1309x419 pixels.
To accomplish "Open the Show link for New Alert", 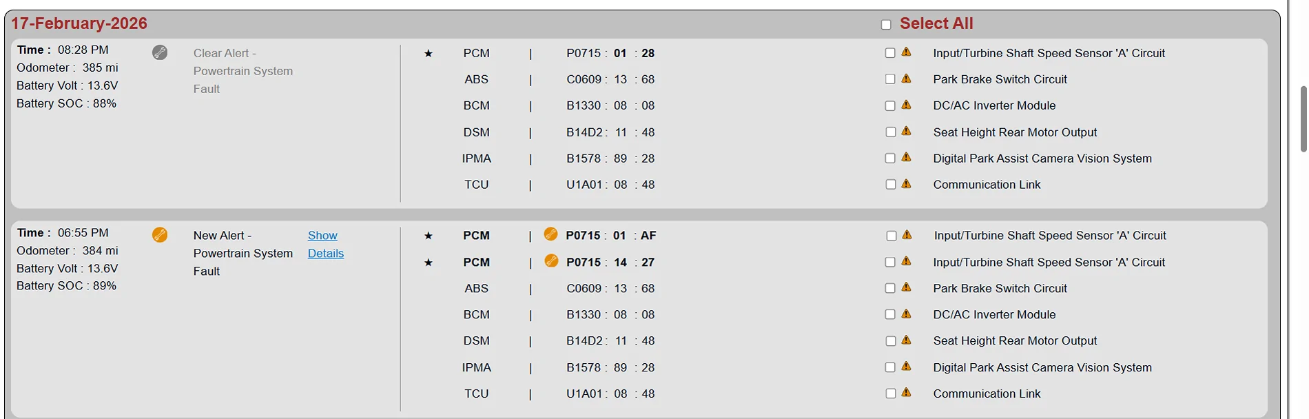I will tap(322, 236).
